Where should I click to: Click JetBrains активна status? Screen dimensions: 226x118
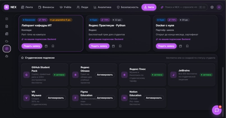point(206,75)
